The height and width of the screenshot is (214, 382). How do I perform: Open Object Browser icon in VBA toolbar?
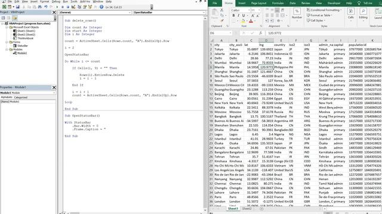90,7
